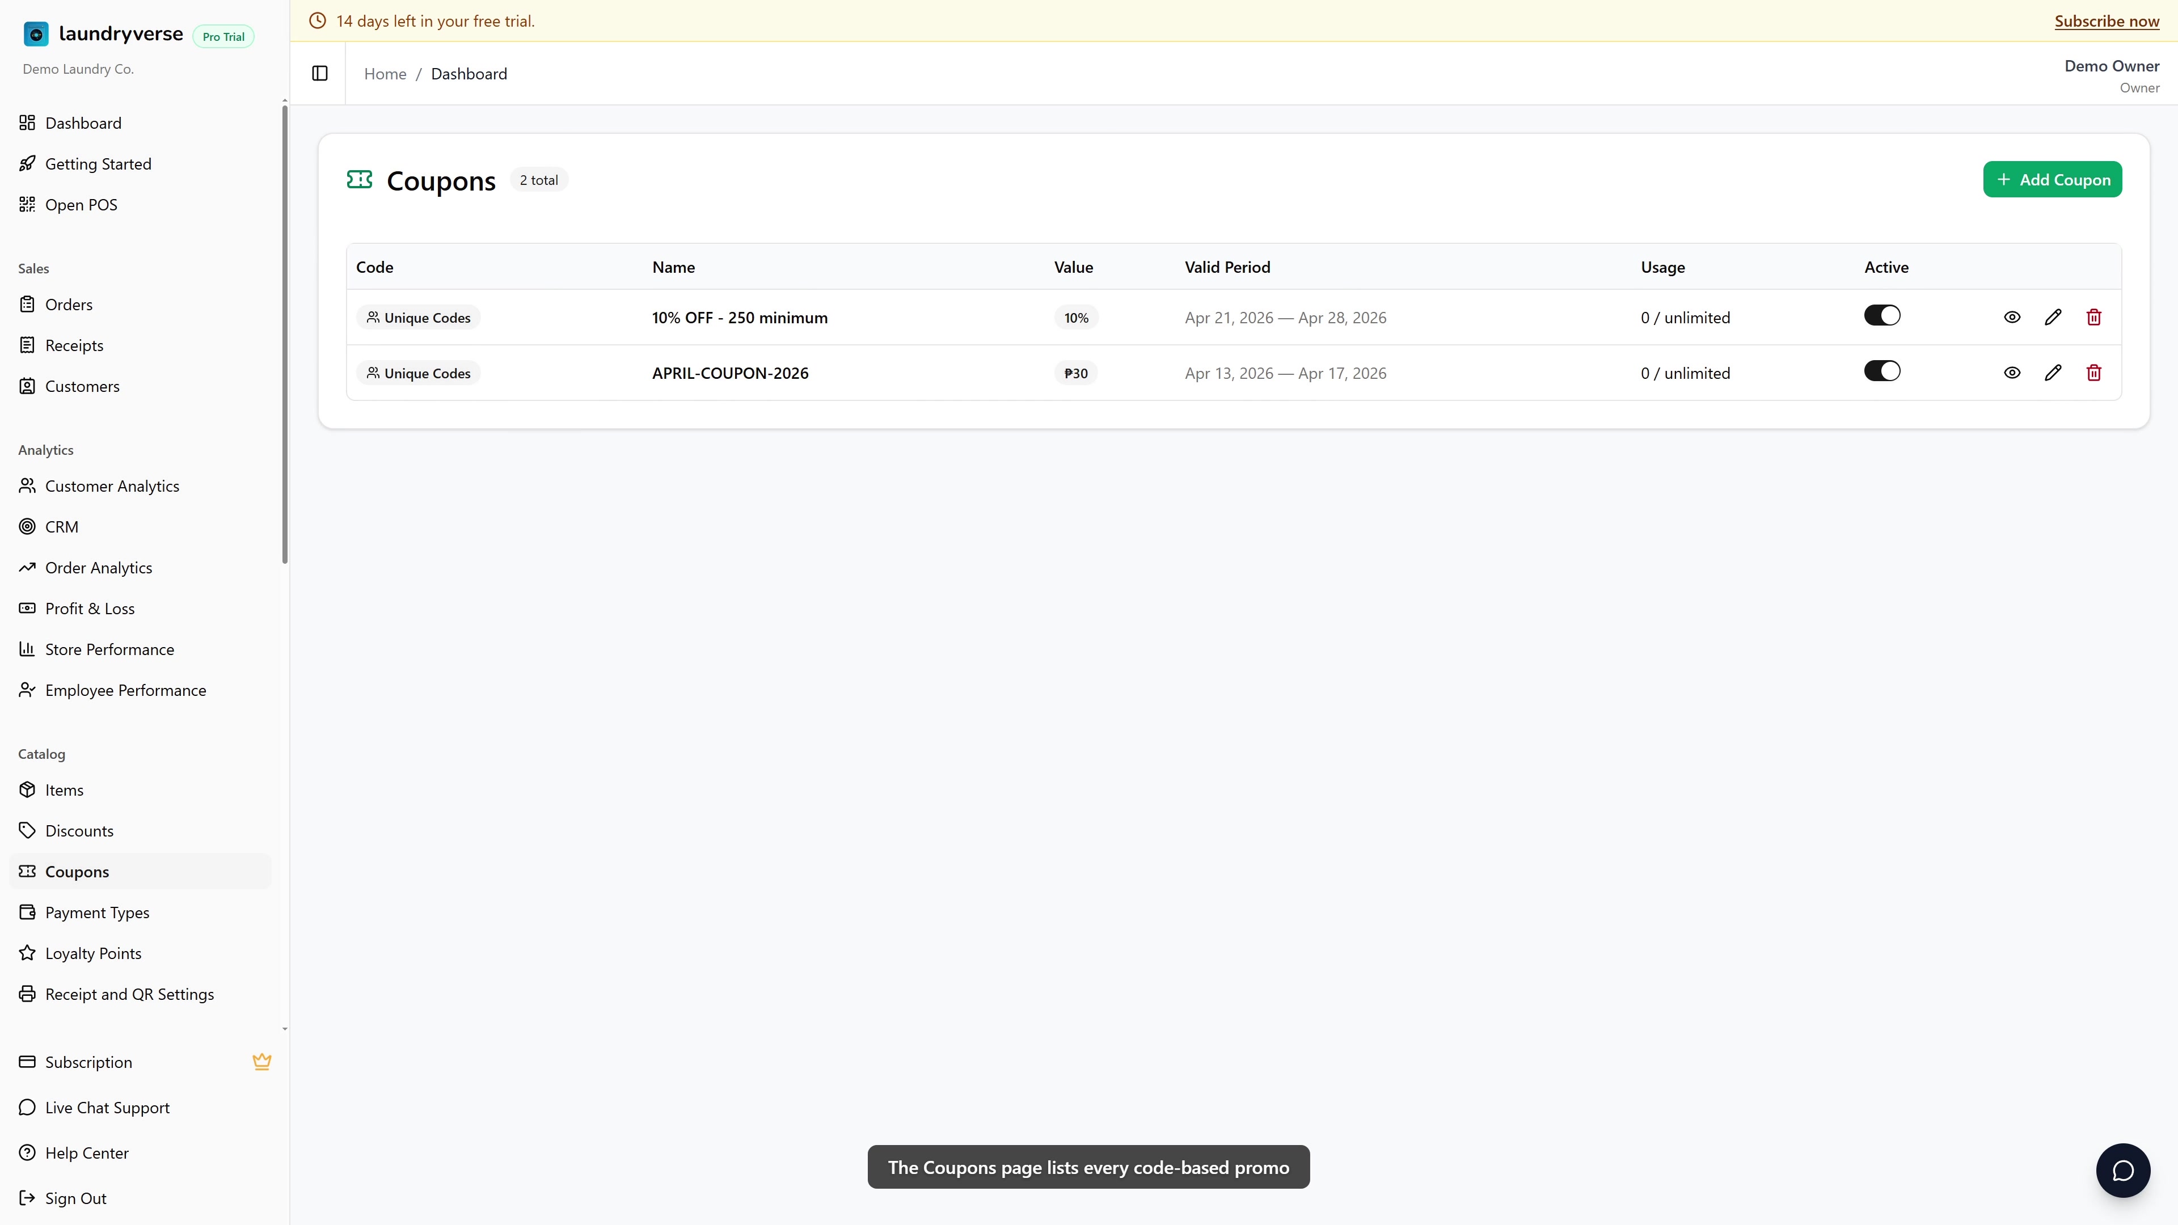Click the Unique Codes badge for 10% OFF
The image size is (2178, 1225).
(419, 318)
